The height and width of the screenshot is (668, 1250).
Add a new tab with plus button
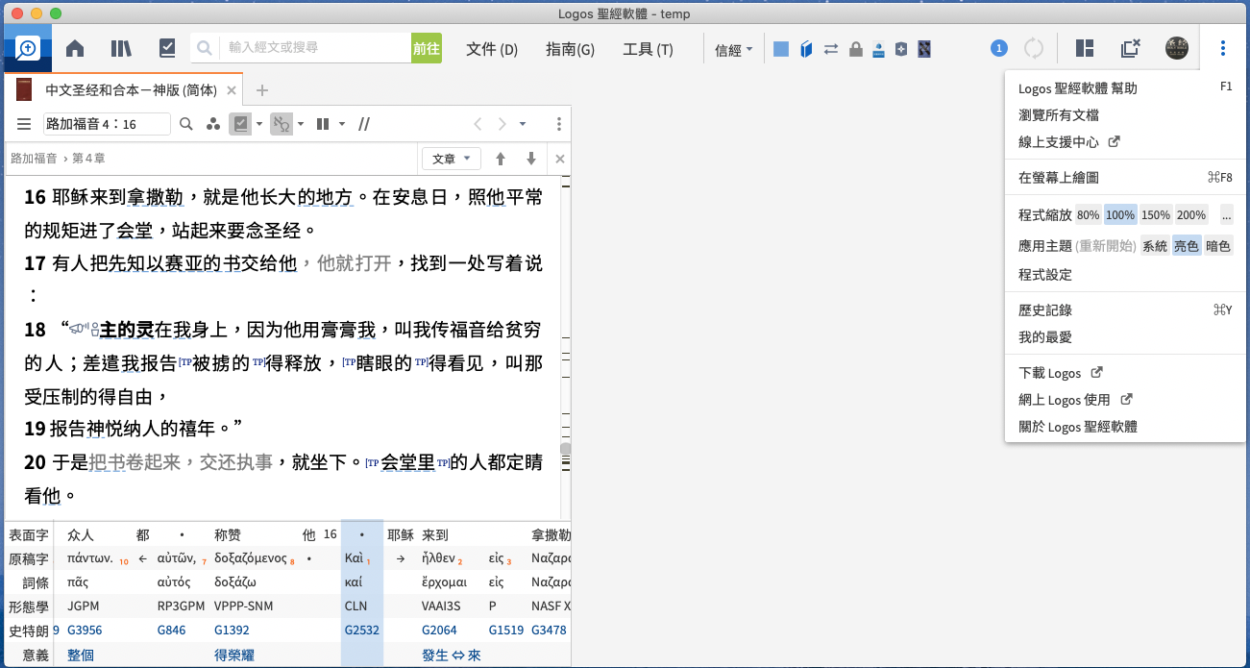pos(261,90)
